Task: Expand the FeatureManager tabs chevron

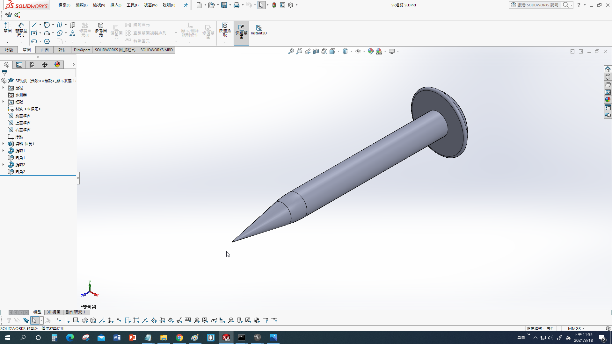Action: click(x=73, y=65)
